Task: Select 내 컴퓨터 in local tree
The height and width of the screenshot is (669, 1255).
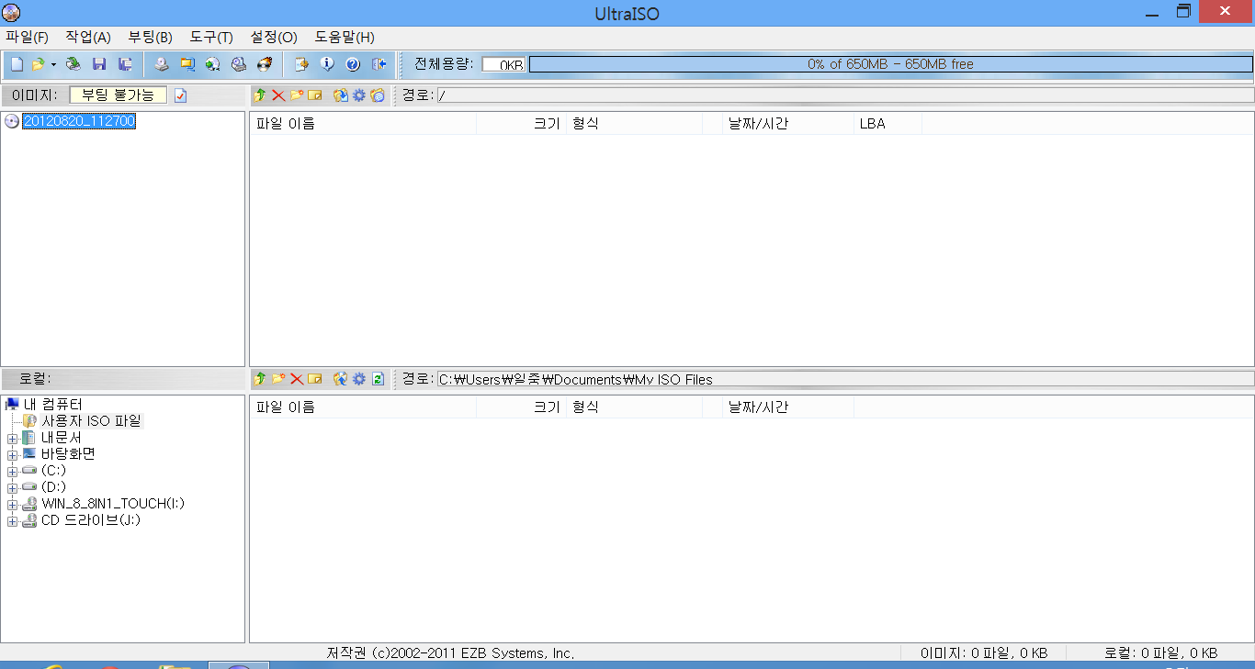Action: tap(52, 405)
